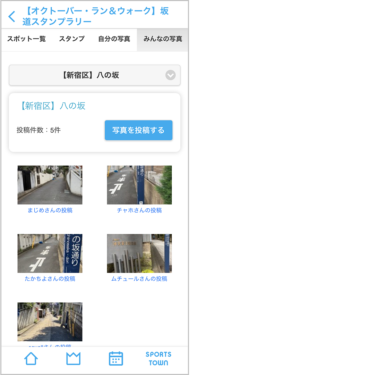Click the 投稿件数：5件 text
Image resolution: width=386 pixels, height=375 pixels.
(x=38, y=130)
